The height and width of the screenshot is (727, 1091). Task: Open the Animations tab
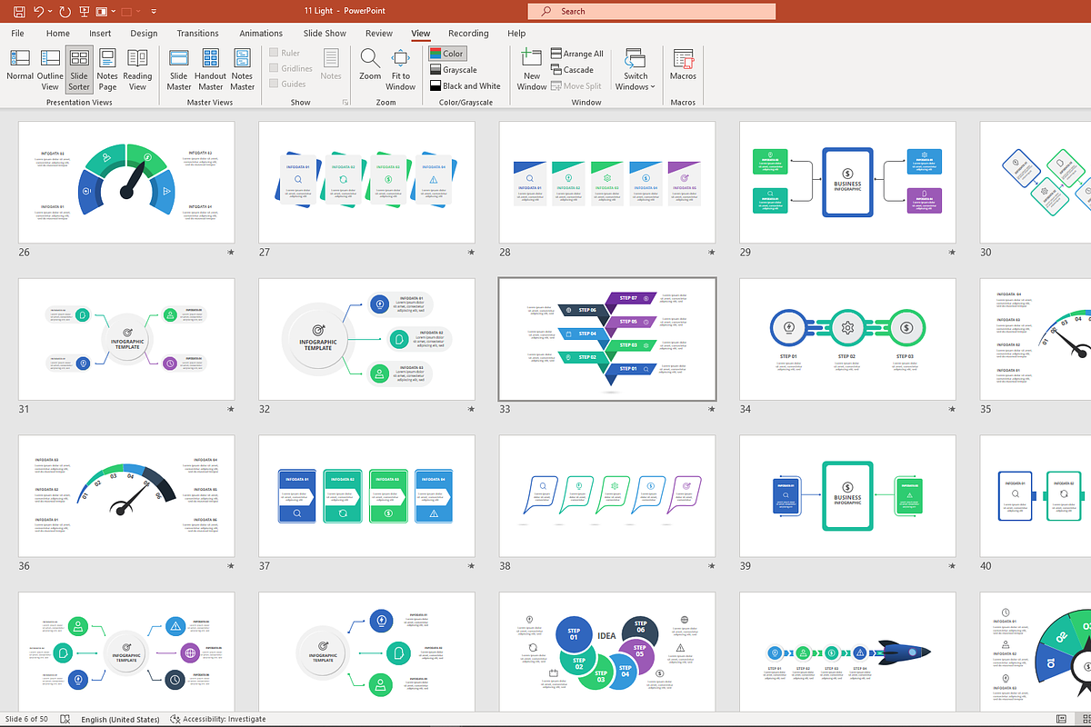pyautogui.click(x=261, y=34)
